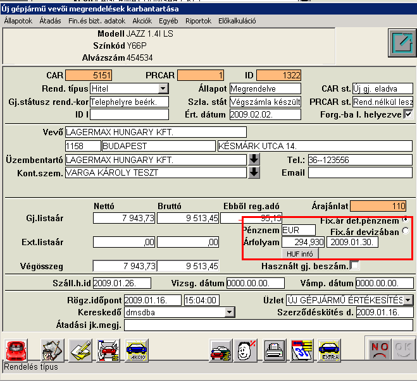The image size is (417, 381).
Task: Toggle the Használt gj. beszám. checkbox
Action: coord(354,265)
